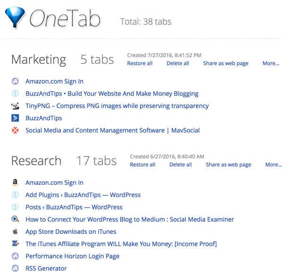This screenshot has width=282, height=274.
Task: Open Performance Horizon Login Page link
Action: tap(72, 256)
